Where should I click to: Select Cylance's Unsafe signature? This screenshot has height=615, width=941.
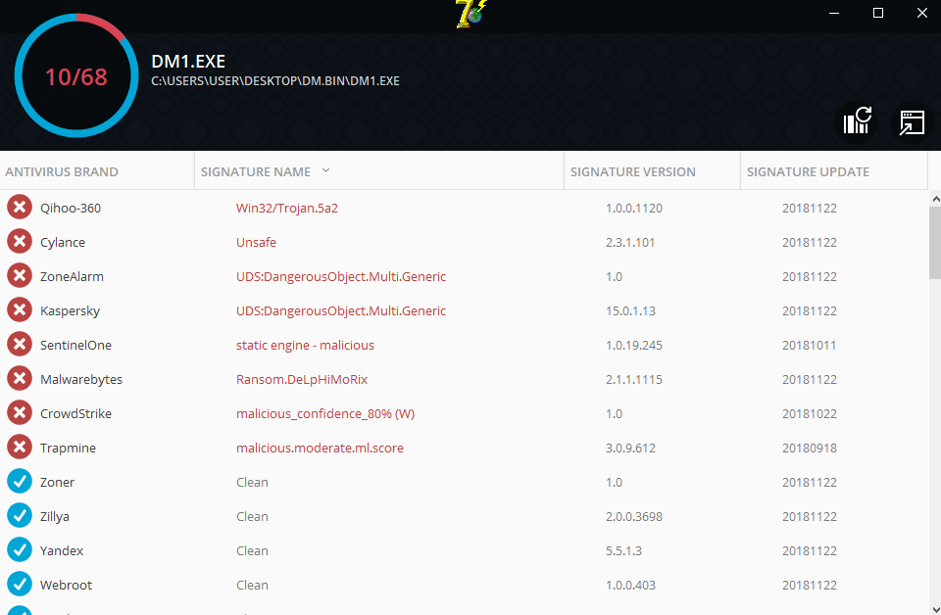coord(256,242)
